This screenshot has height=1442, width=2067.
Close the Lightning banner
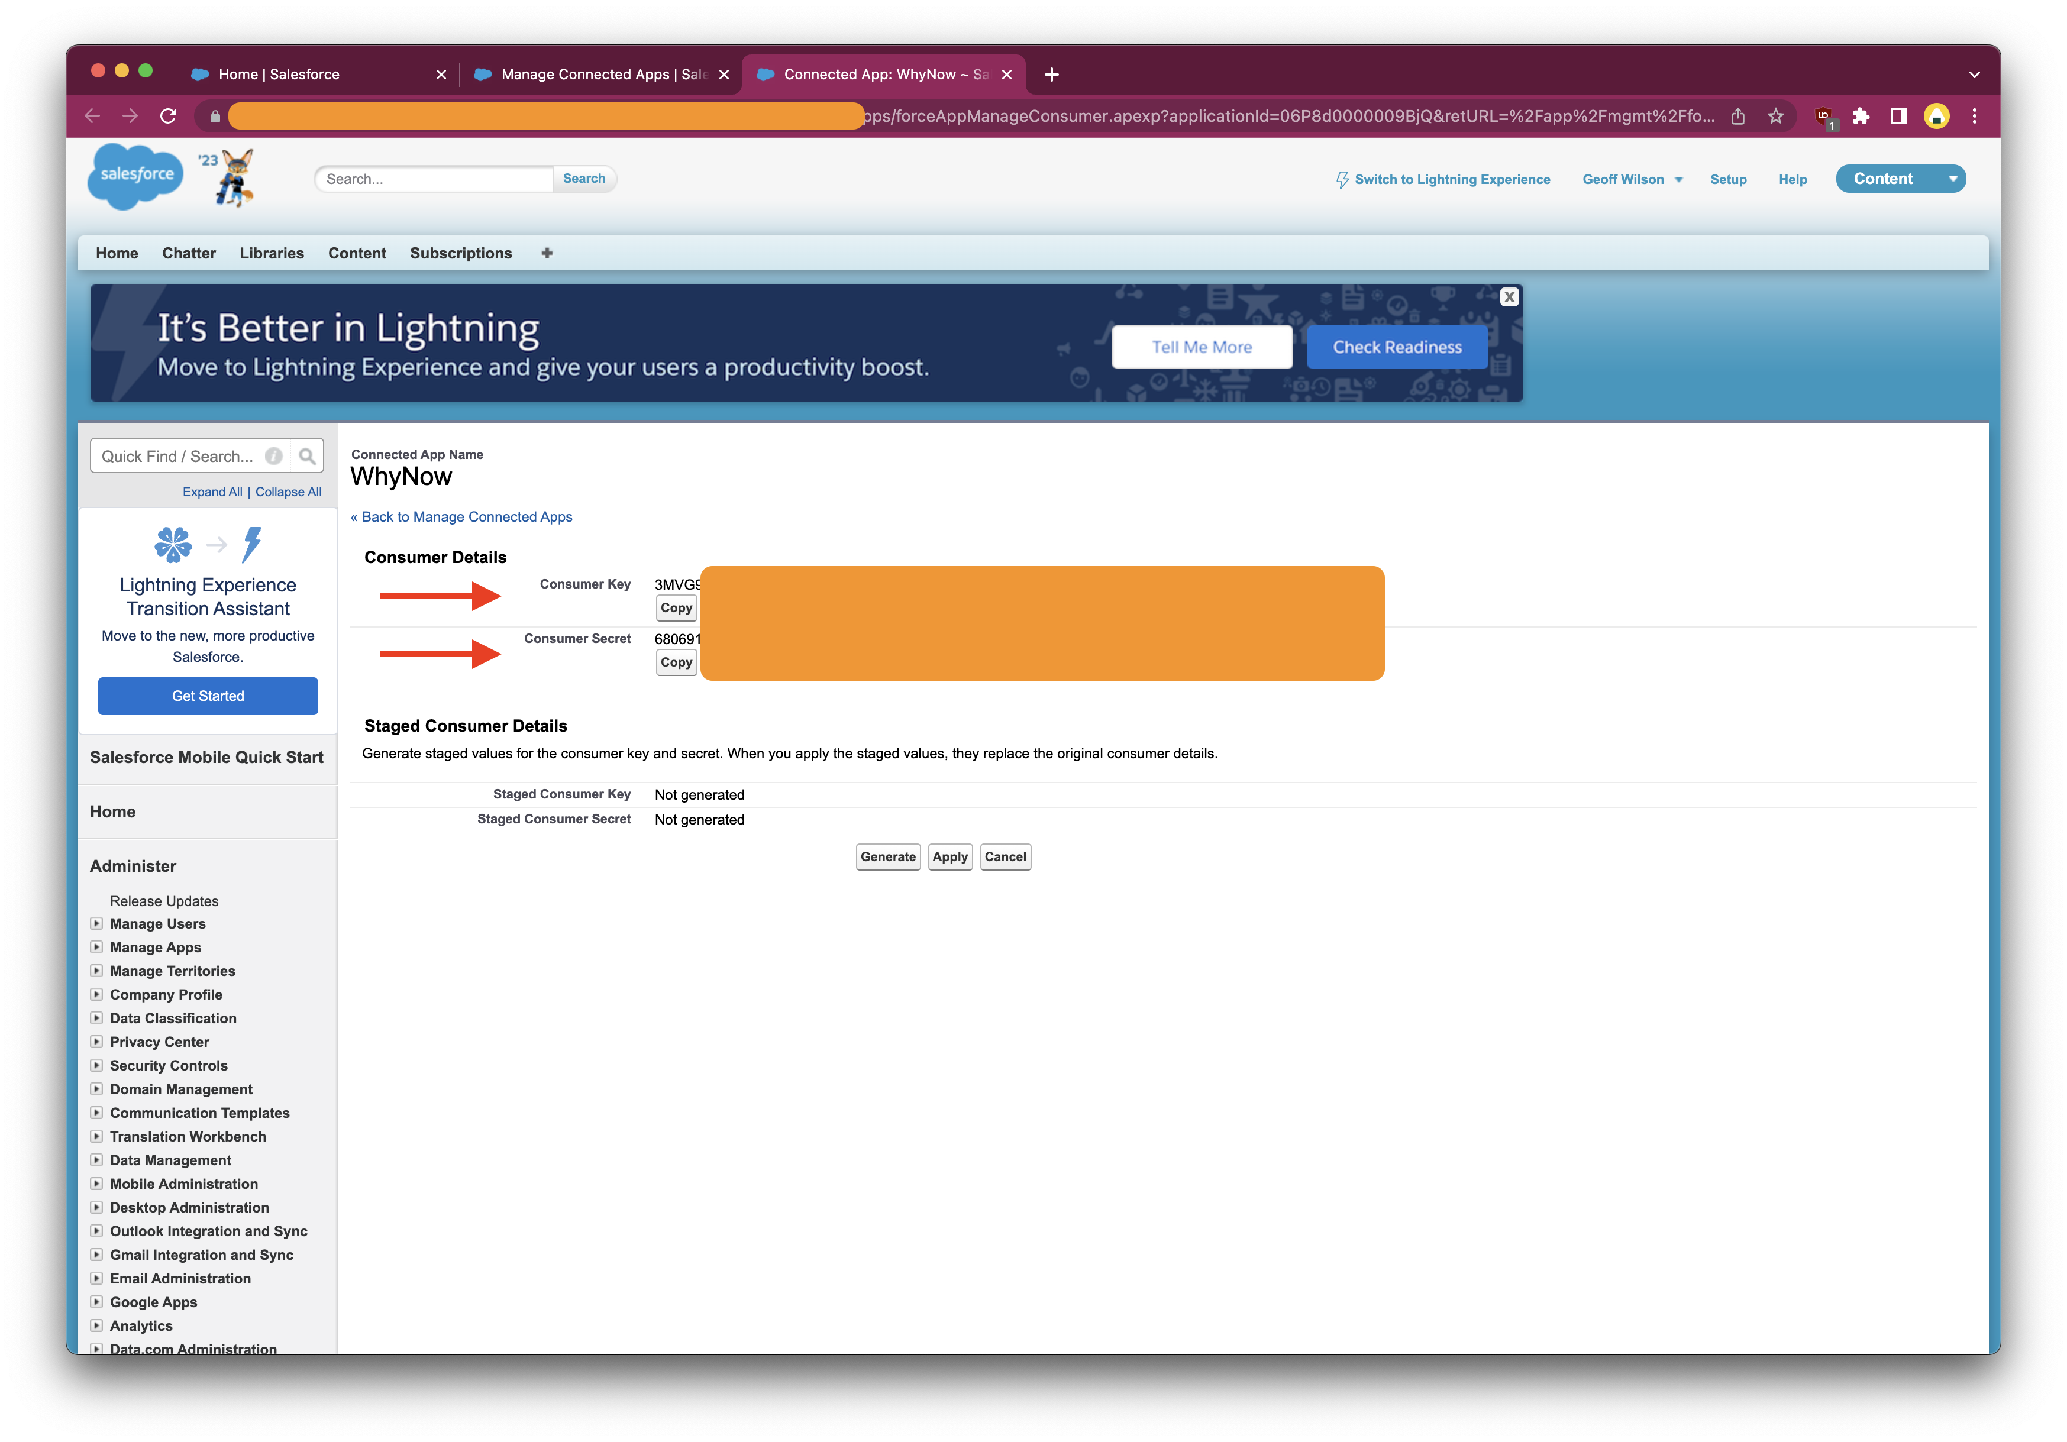(x=1510, y=297)
